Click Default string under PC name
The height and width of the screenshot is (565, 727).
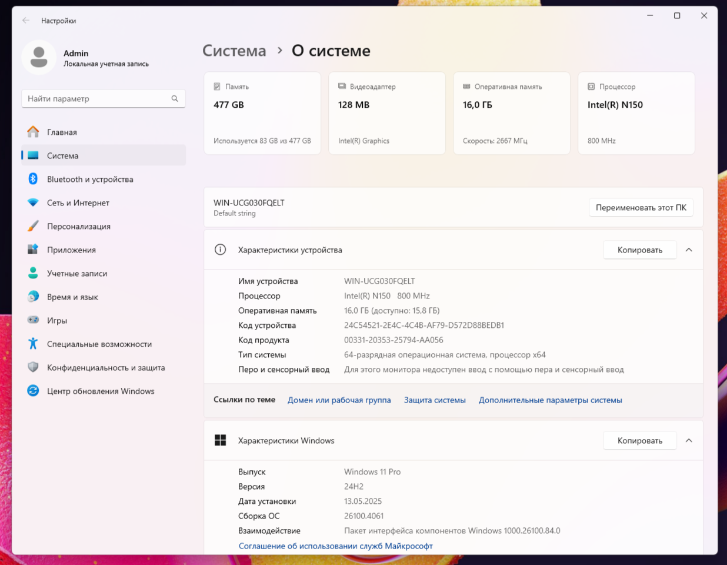(x=235, y=213)
